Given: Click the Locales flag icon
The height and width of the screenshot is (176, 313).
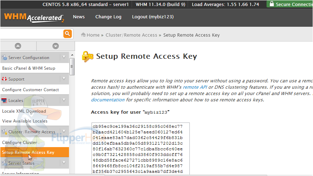Looking at the screenshot, I should [x=4, y=100].
